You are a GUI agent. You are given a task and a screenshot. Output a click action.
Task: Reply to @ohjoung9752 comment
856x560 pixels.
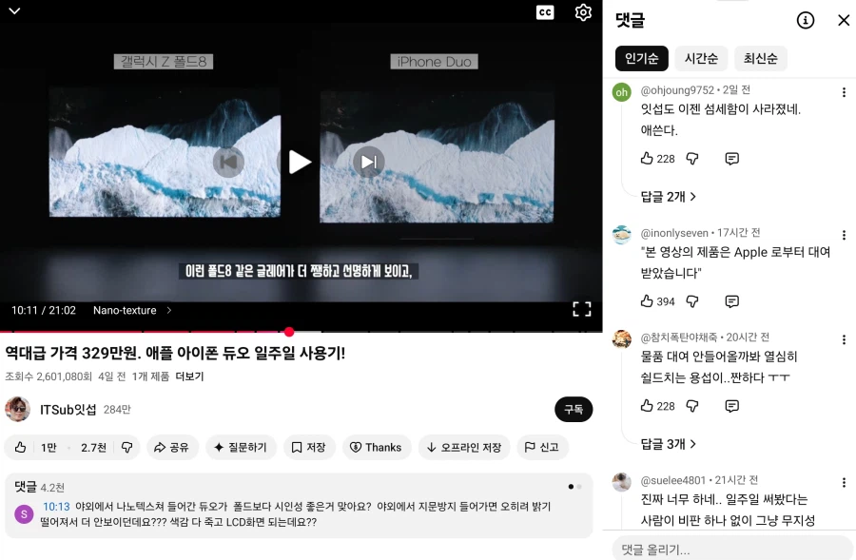732,159
